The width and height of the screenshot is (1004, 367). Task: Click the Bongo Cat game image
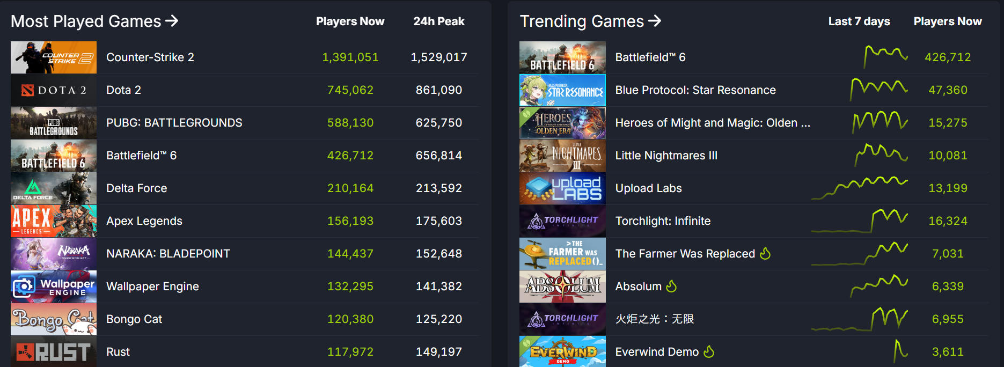54,319
